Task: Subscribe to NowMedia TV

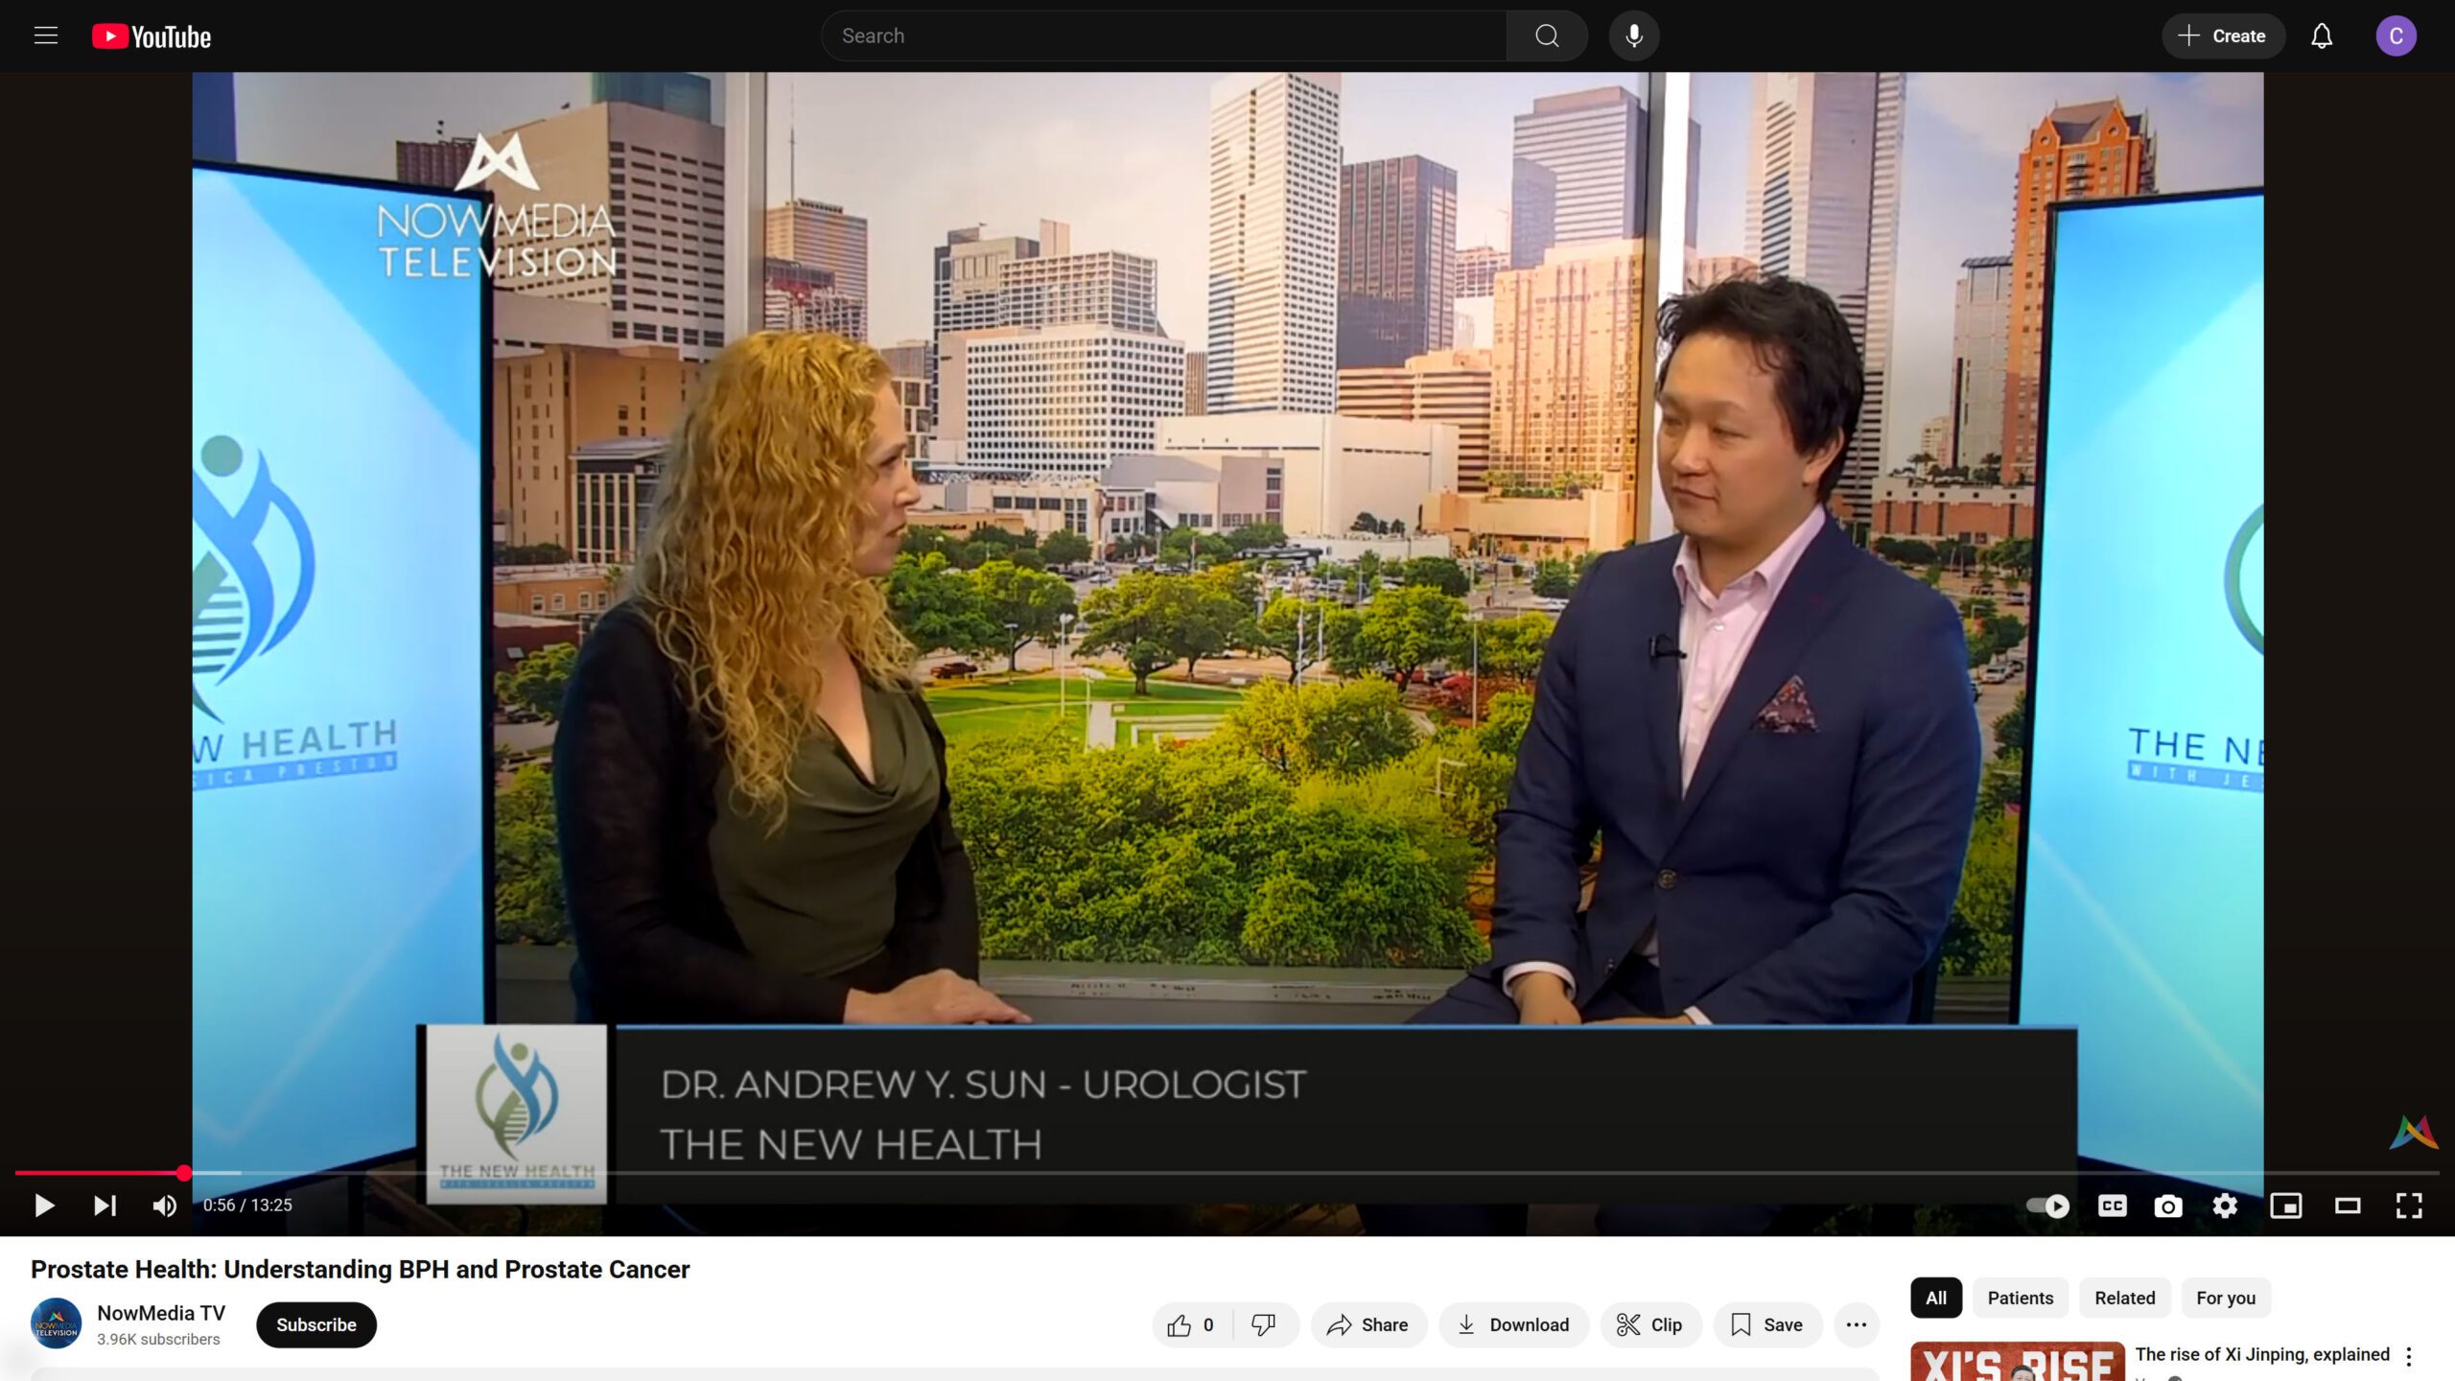Action: [x=316, y=1324]
